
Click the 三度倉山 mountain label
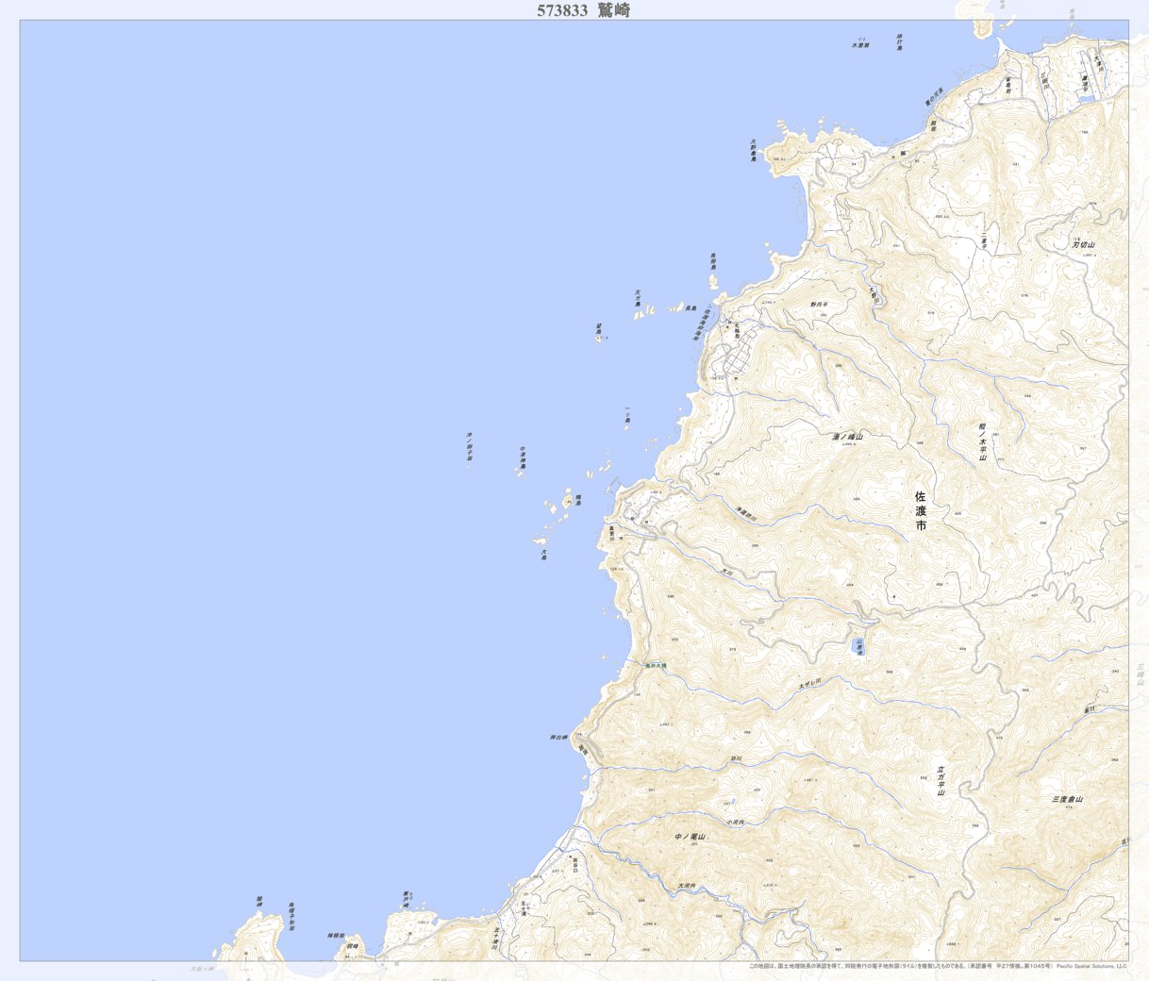(x=1067, y=799)
